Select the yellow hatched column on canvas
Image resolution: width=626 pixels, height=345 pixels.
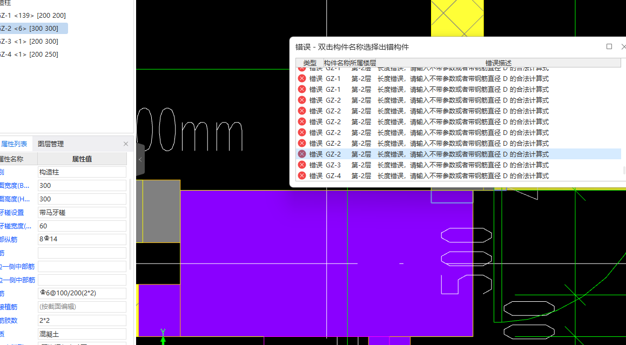pos(457,18)
